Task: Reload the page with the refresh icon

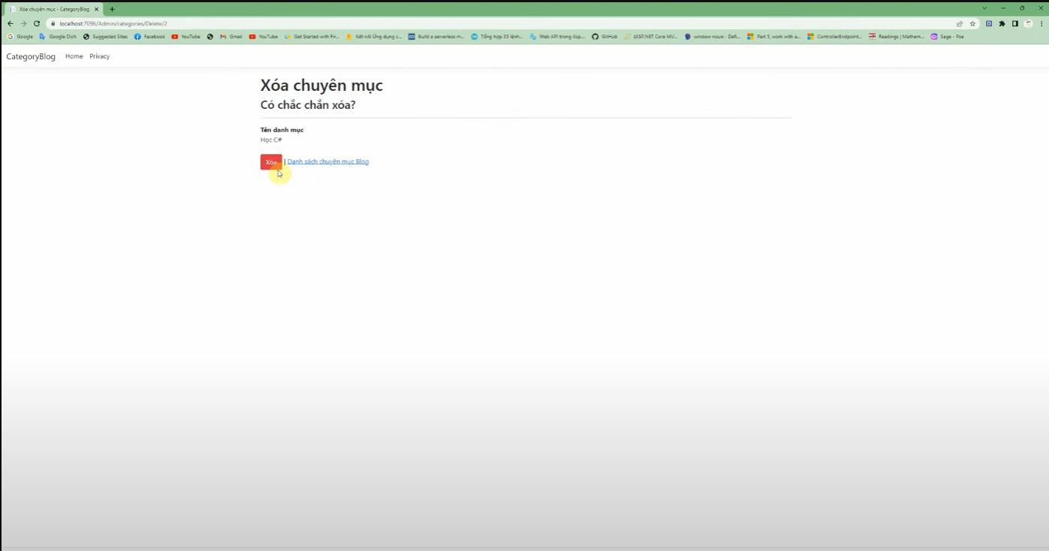Action: tap(36, 23)
